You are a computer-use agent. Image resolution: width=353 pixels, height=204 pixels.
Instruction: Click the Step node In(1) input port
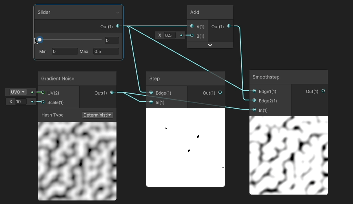(151, 102)
